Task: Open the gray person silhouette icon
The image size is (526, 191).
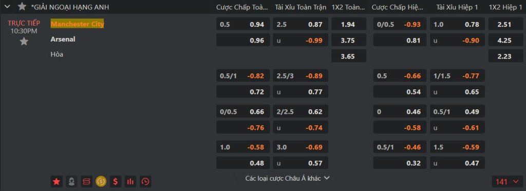Action: click(71, 182)
